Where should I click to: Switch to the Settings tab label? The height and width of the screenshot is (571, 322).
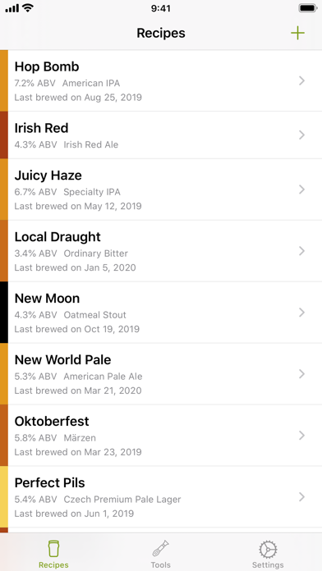click(x=268, y=564)
